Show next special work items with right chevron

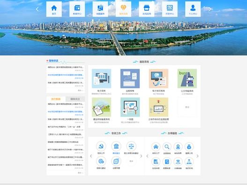coord(141,156)
